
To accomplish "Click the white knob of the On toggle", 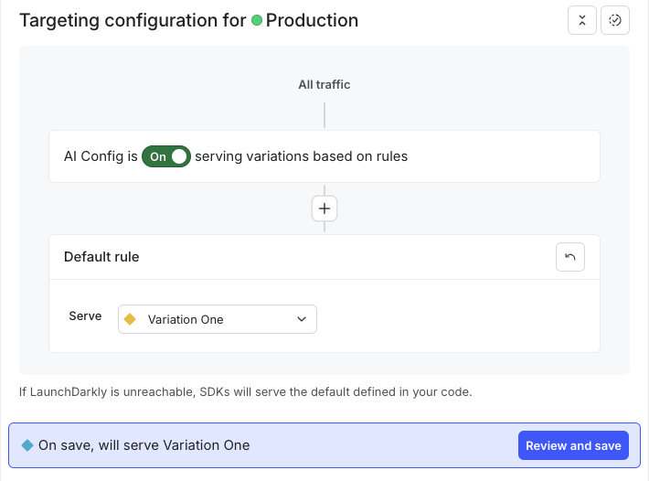I will 179,156.
